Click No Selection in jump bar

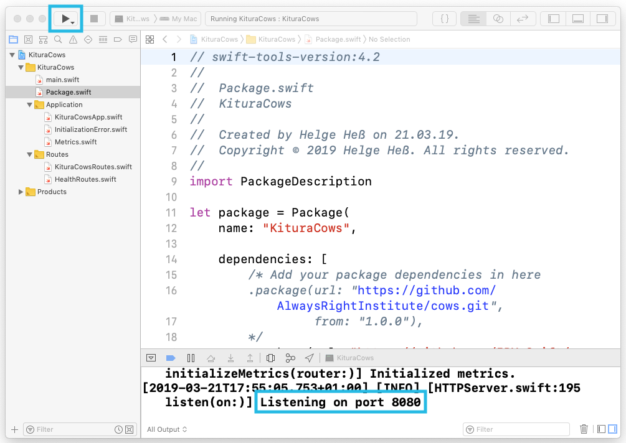(389, 39)
